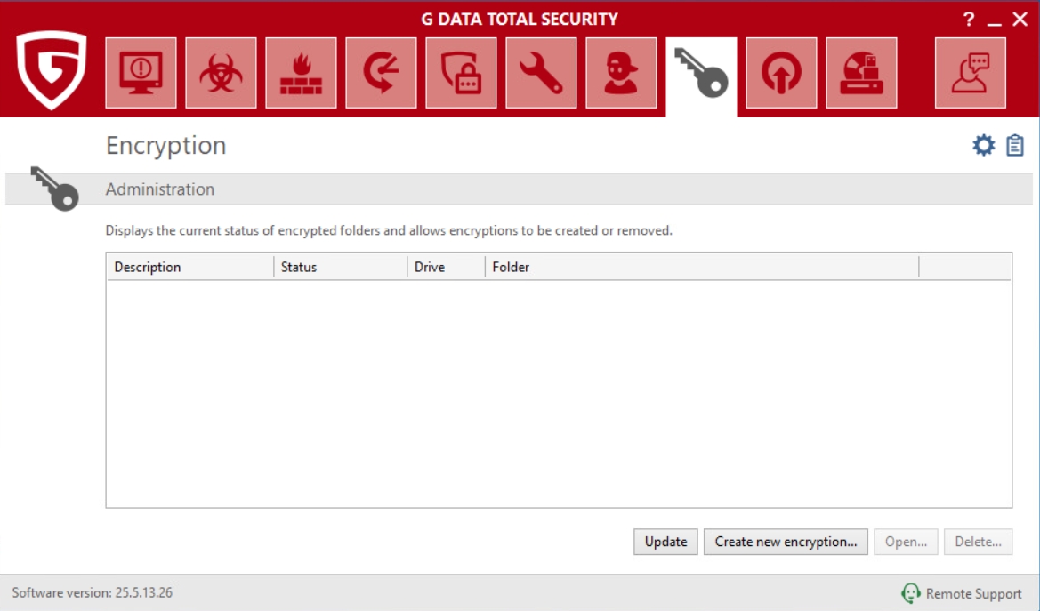Close the G DATA Total Security window
The image size is (1040, 611).
point(1020,20)
